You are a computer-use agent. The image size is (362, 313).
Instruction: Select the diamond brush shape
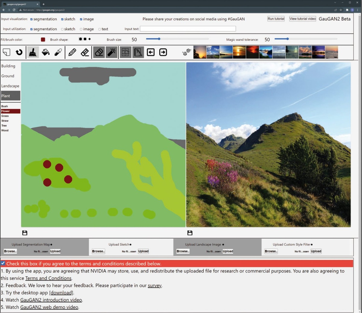pyautogui.click(x=90, y=39)
